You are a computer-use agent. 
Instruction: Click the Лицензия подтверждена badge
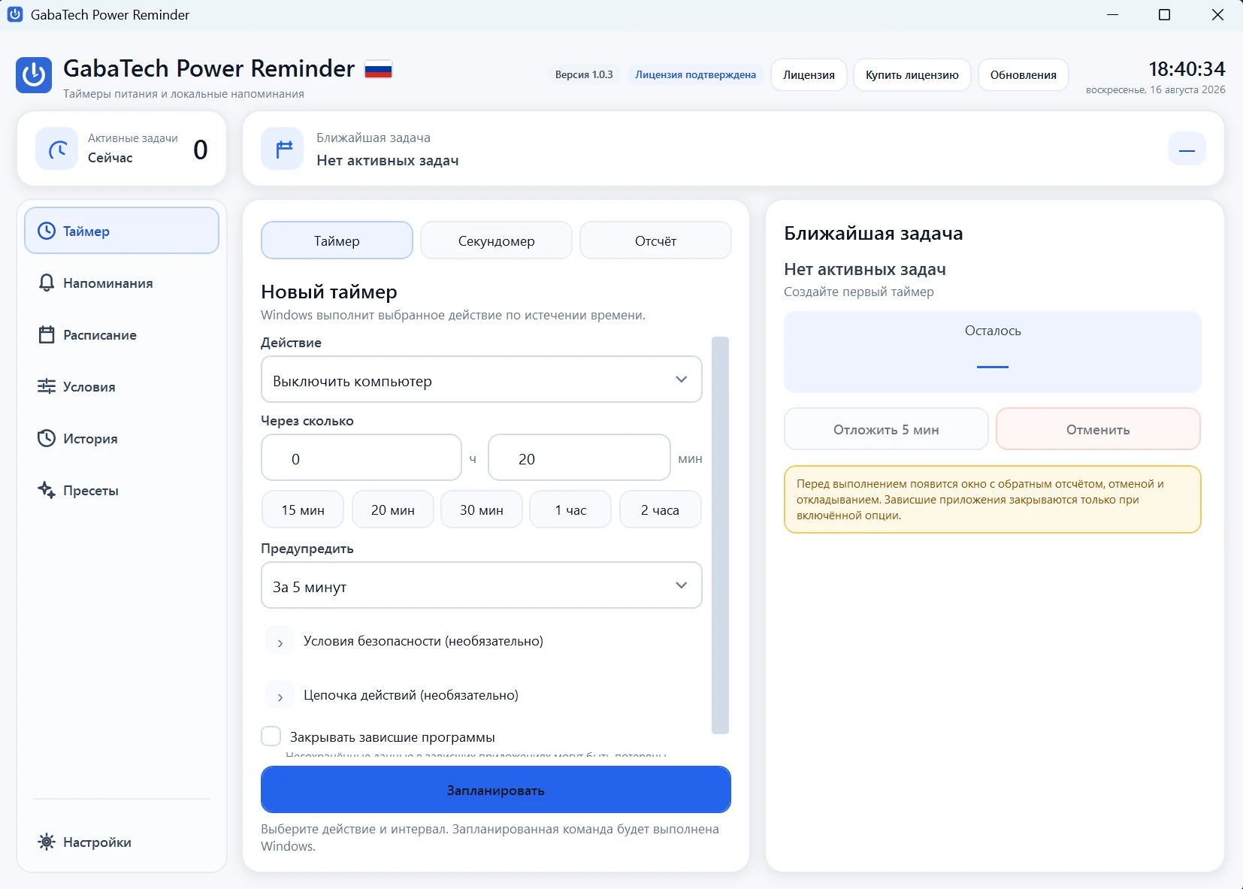click(x=695, y=74)
